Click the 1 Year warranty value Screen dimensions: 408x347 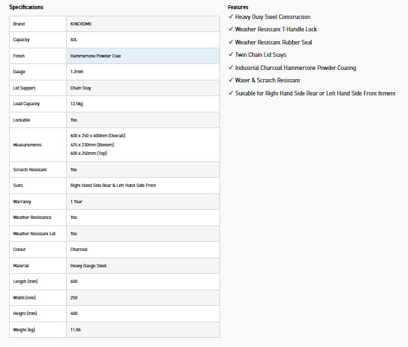pyautogui.click(x=77, y=202)
